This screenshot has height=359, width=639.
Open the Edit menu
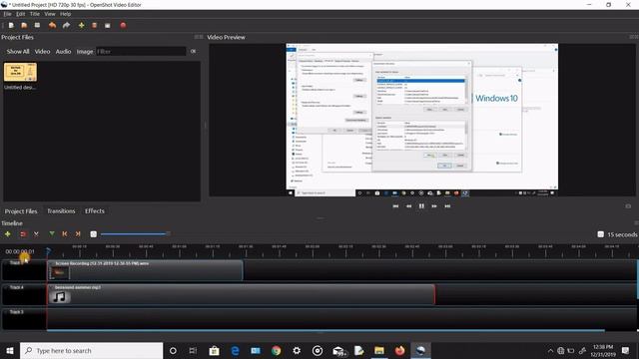(20, 14)
